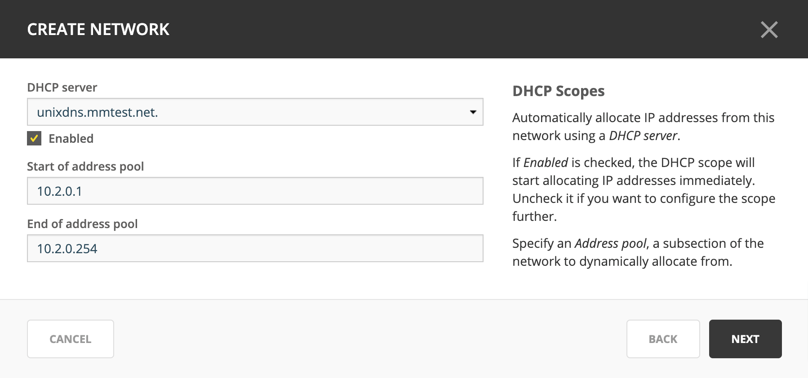Click the Cancel button
The image size is (808, 378).
(x=71, y=339)
